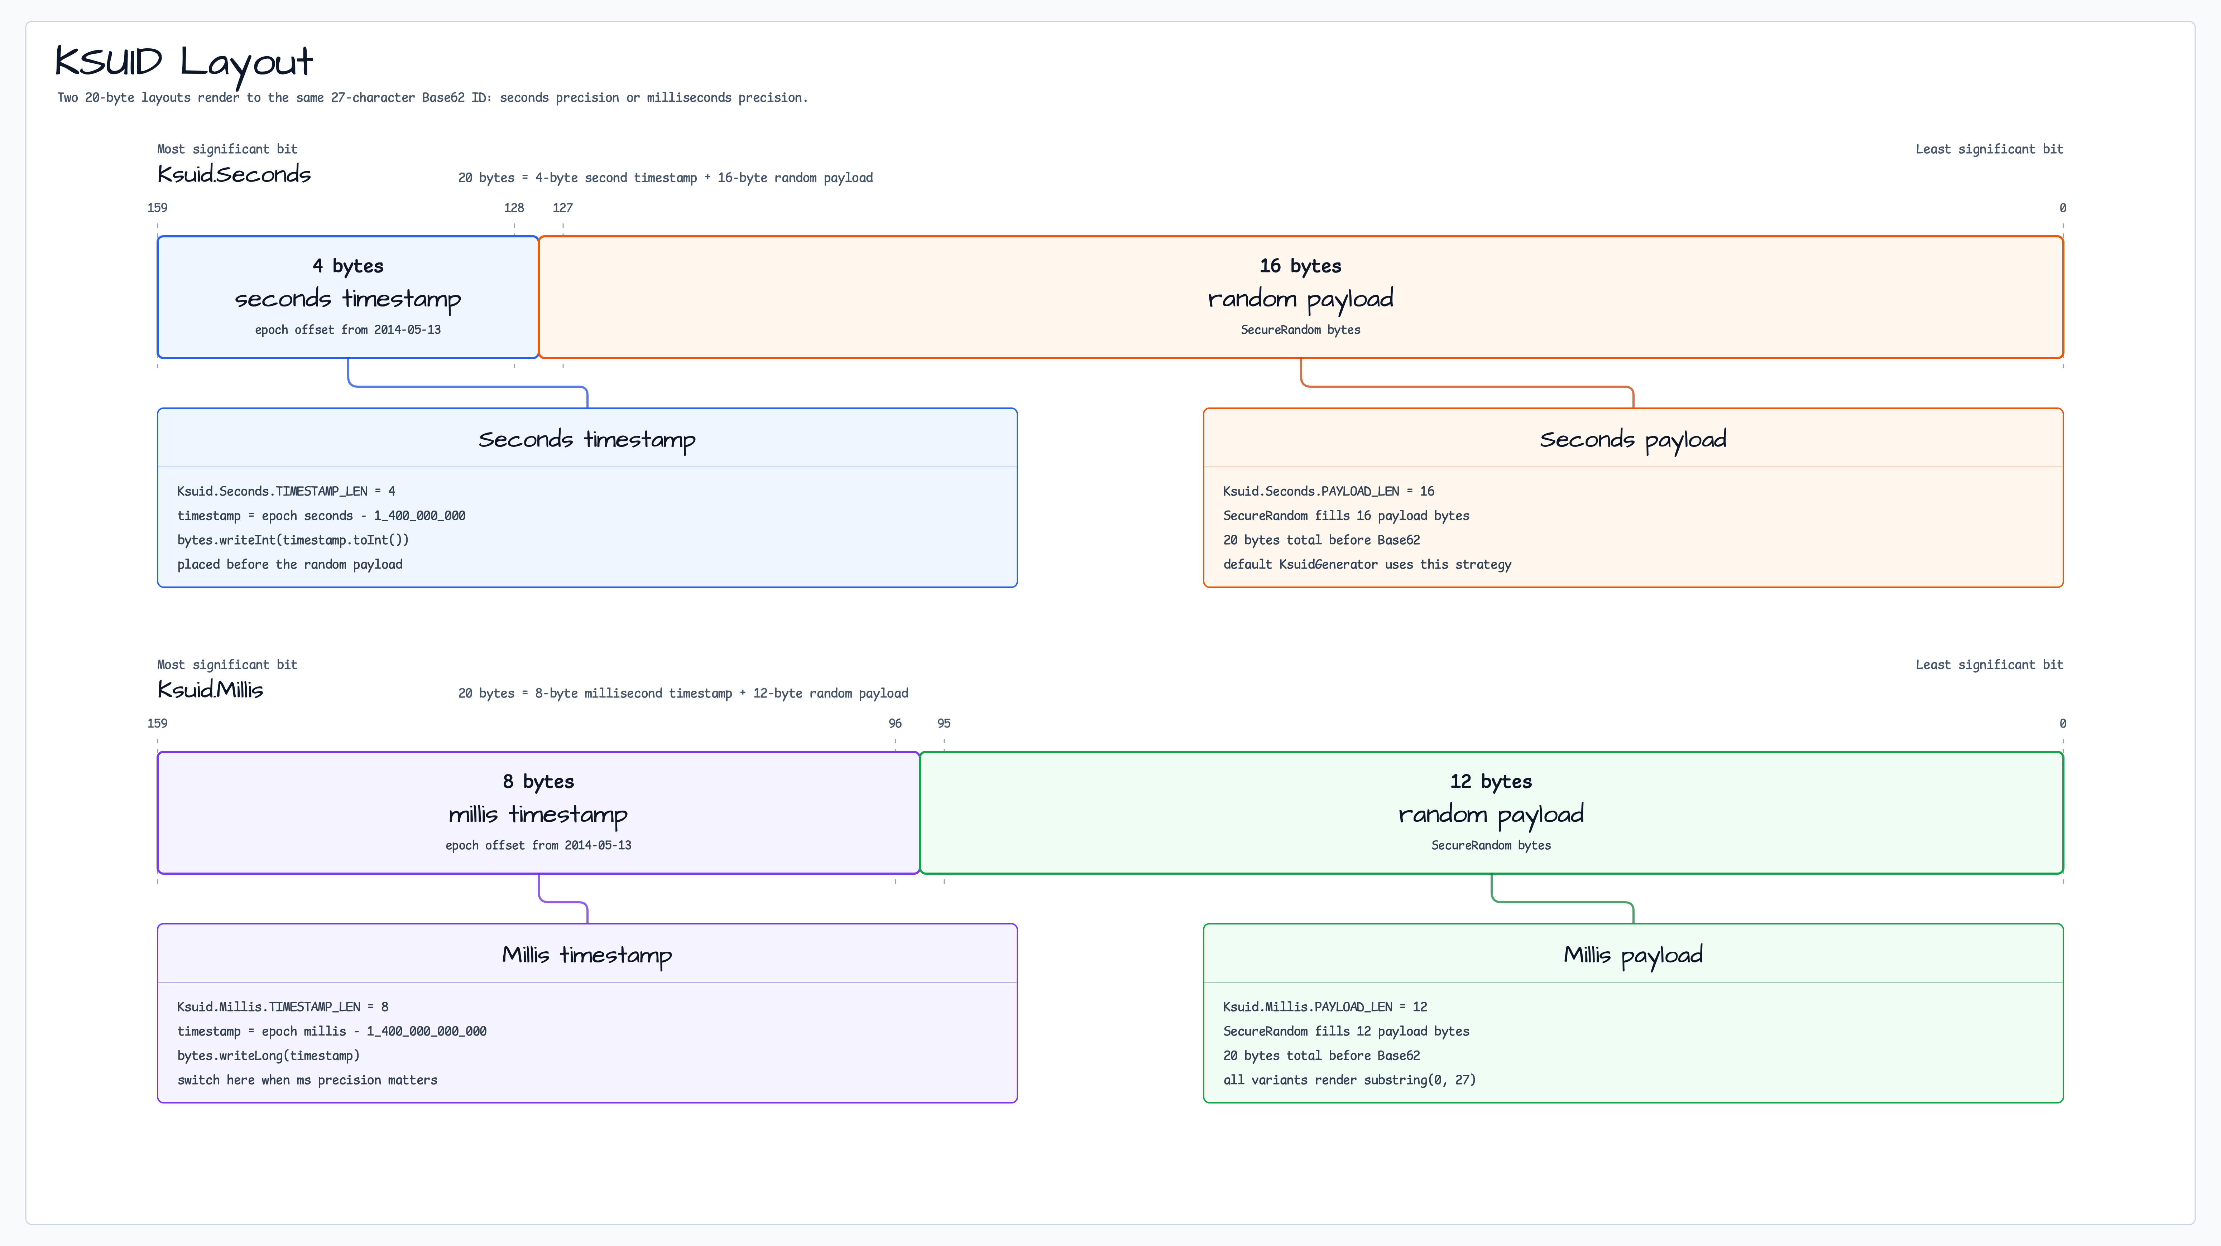Click bit label 159 above the Ksuid.Seconds layout

tap(157, 208)
